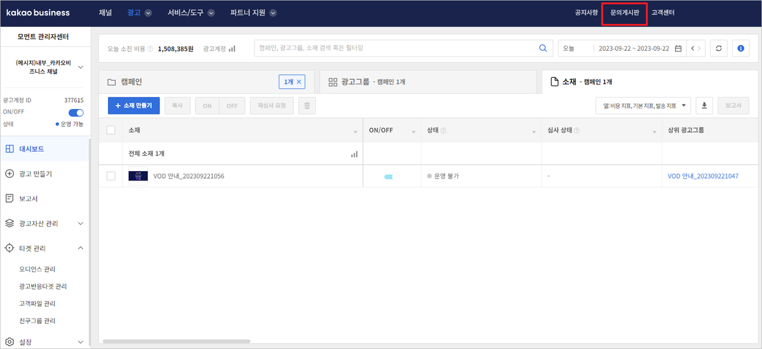Viewport: 762px width, 349px height.
Task: Toggle the 광고계정 ON/OFF switch
Action: 76,113
